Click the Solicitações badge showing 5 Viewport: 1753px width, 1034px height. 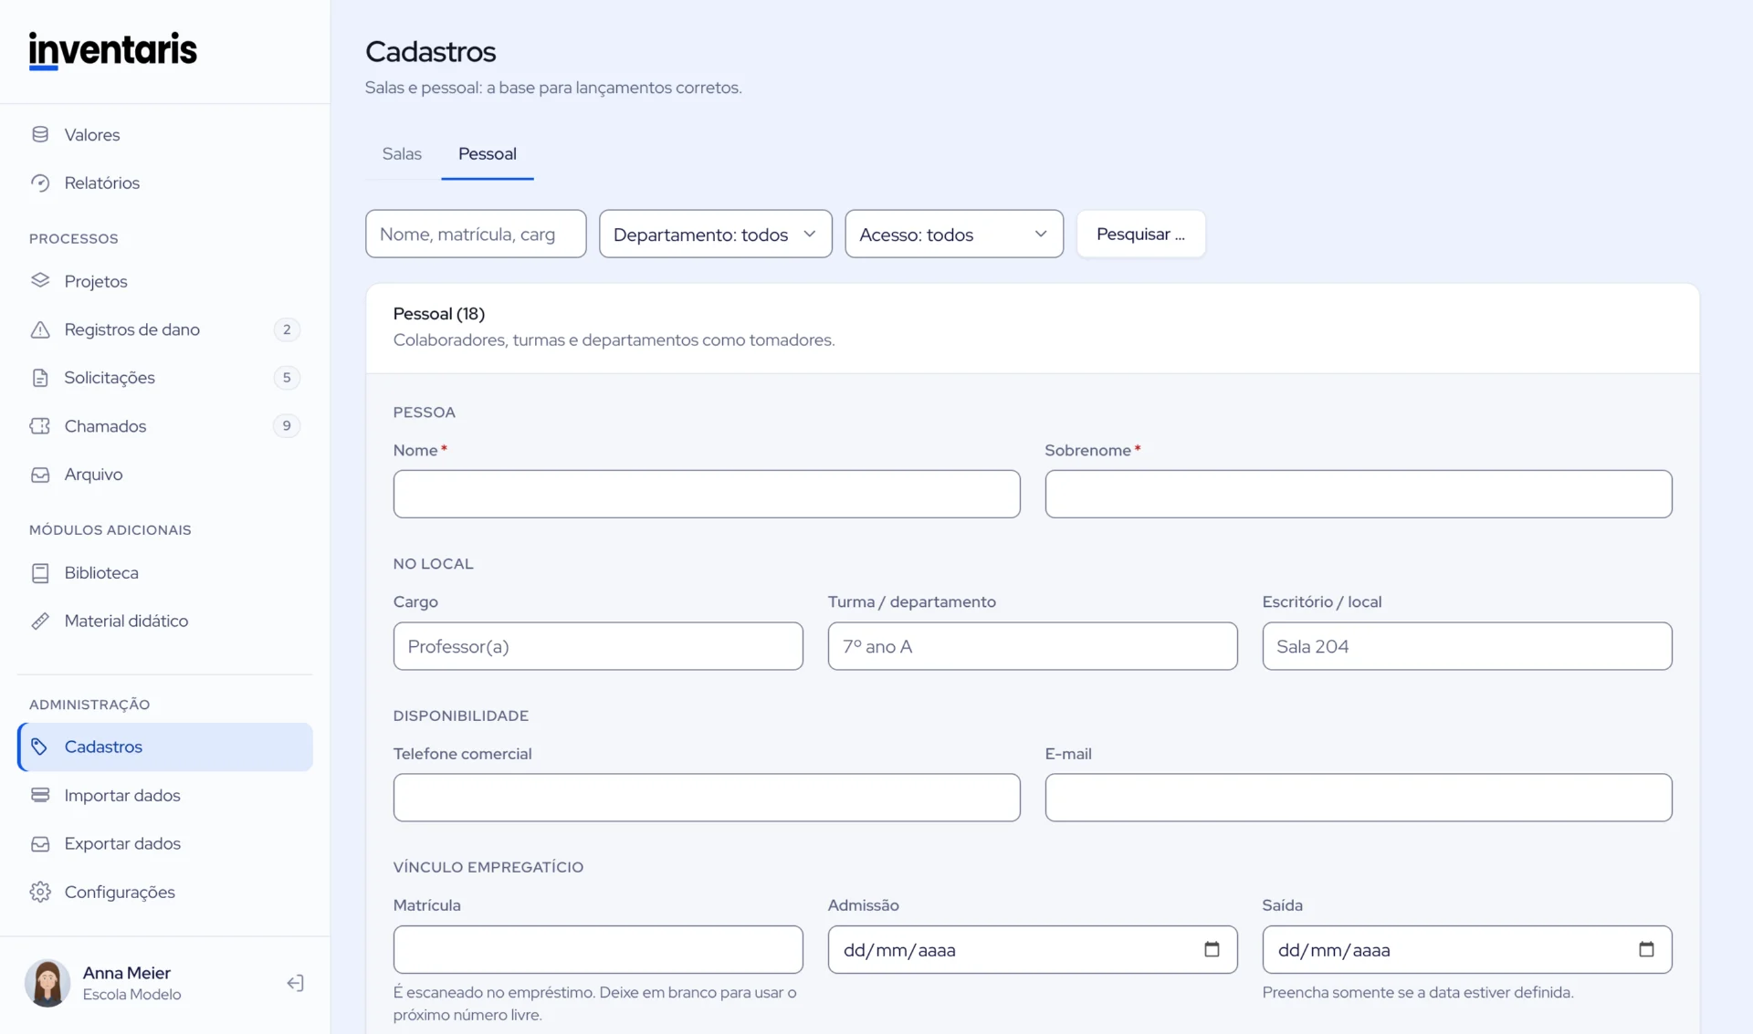[x=287, y=378]
